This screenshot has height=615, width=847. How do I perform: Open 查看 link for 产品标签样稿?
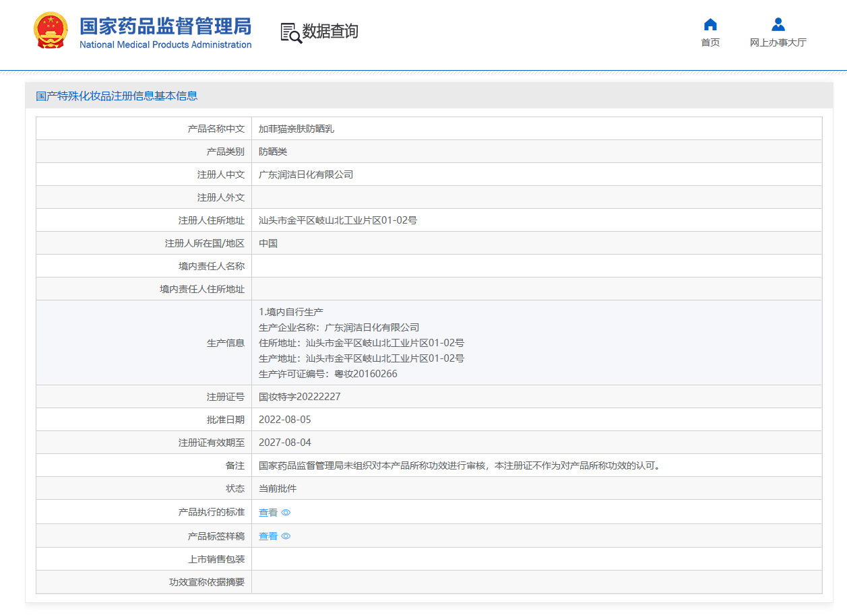[268, 536]
